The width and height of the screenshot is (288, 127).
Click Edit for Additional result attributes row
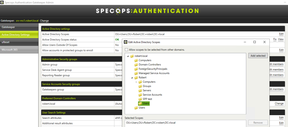point(281,123)
